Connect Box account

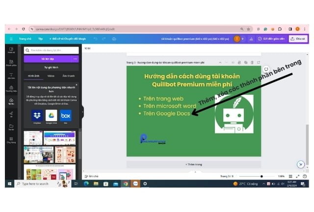(65, 116)
